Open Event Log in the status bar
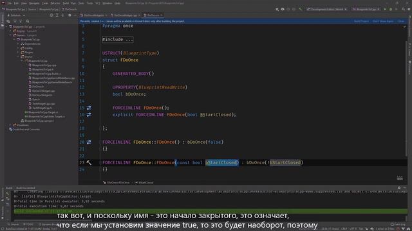412x231 pixels. pyautogui.click(x=398, y=224)
